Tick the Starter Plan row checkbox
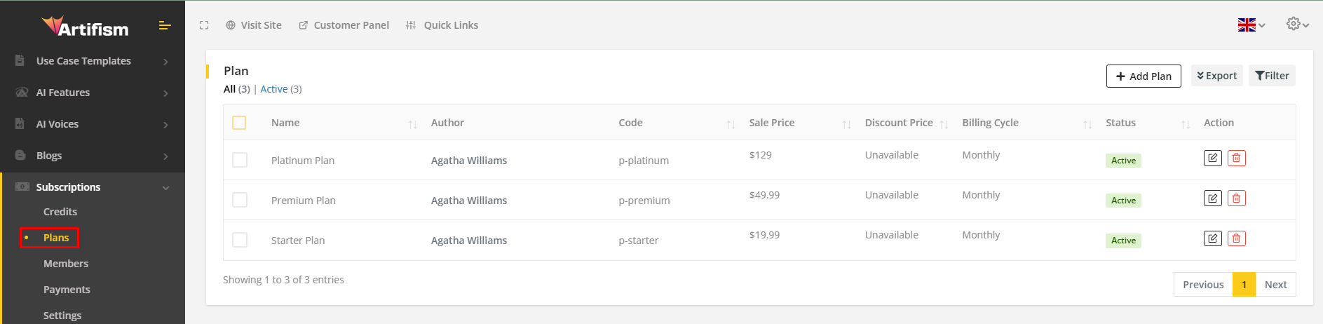 (x=240, y=240)
